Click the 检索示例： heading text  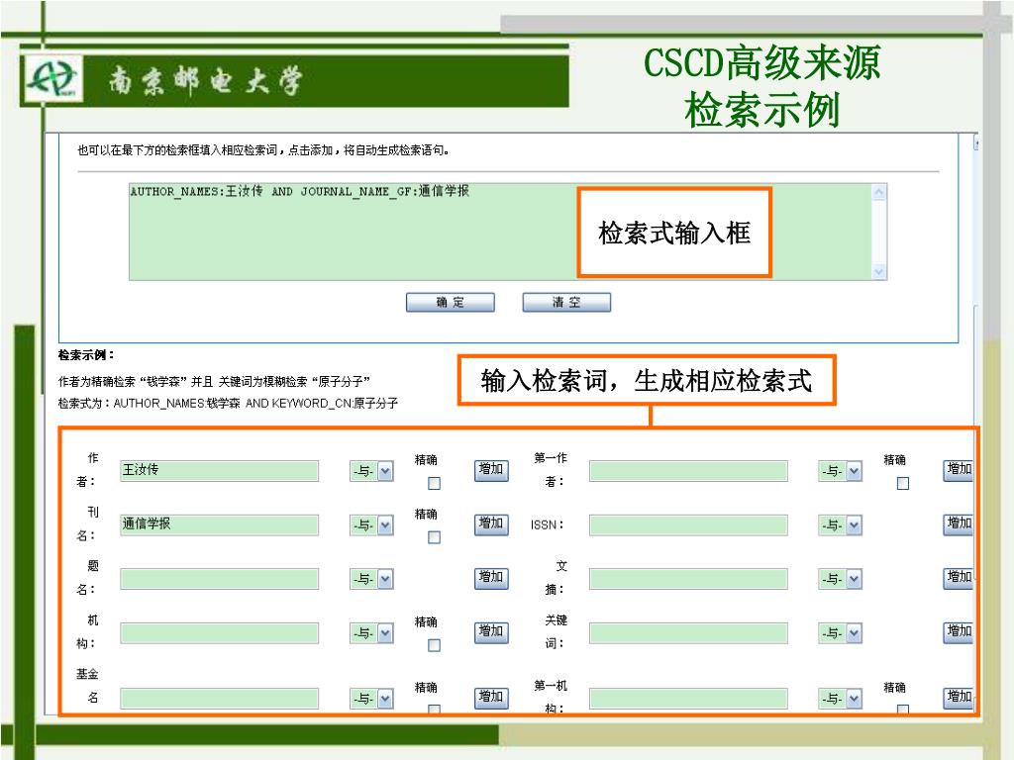(x=86, y=355)
